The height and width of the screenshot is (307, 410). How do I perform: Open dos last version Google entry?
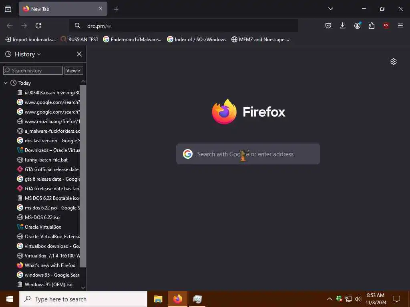click(x=48, y=140)
